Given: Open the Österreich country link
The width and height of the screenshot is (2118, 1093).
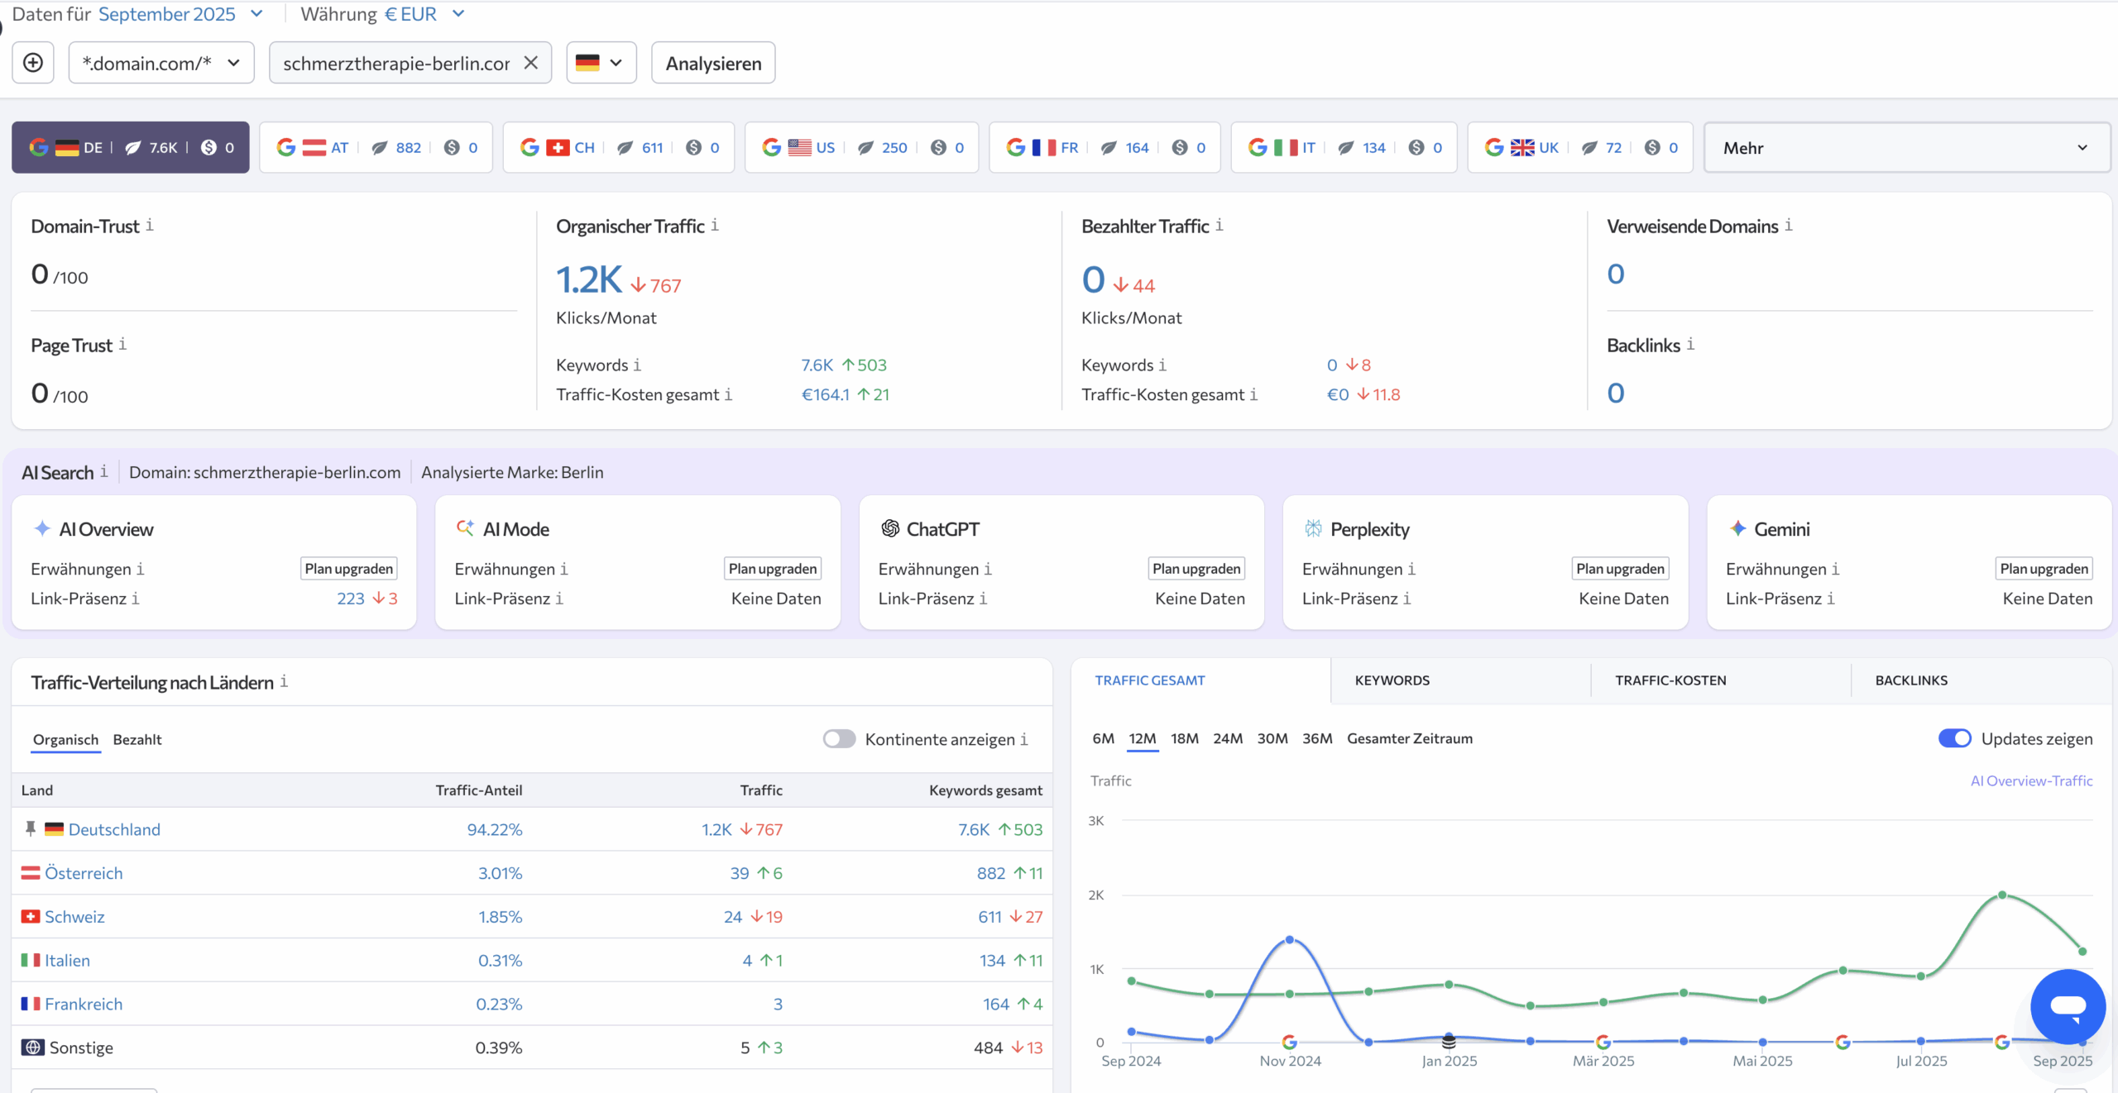Looking at the screenshot, I should (x=84, y=873).
